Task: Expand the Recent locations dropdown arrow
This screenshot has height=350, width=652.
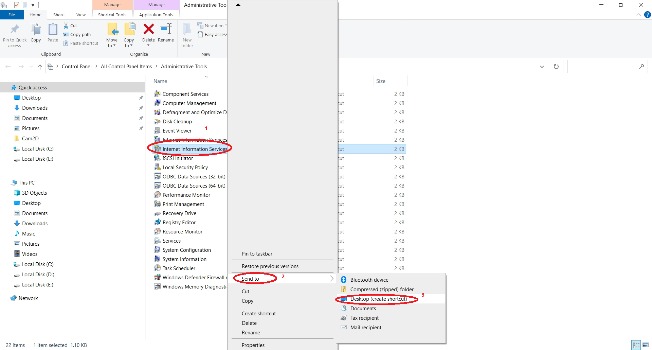Action: click(31, 67)
